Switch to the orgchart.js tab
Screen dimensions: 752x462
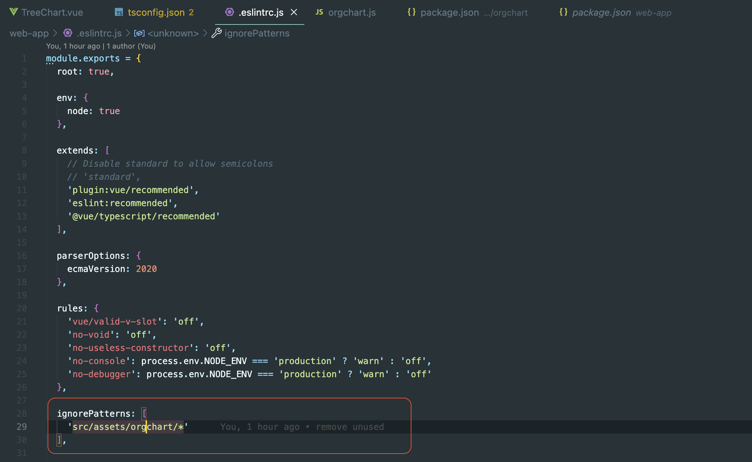click(x=351, y=12)
